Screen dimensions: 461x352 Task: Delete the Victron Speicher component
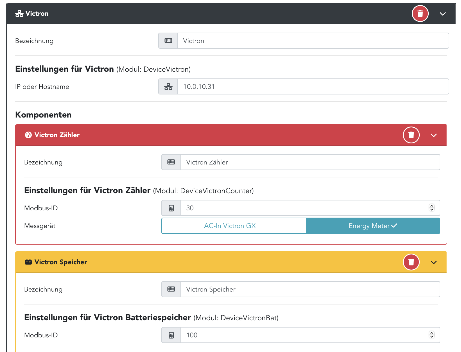point(411,262)
